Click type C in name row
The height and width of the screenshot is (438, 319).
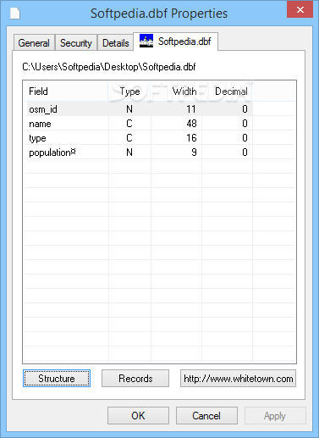click(129, 124)
